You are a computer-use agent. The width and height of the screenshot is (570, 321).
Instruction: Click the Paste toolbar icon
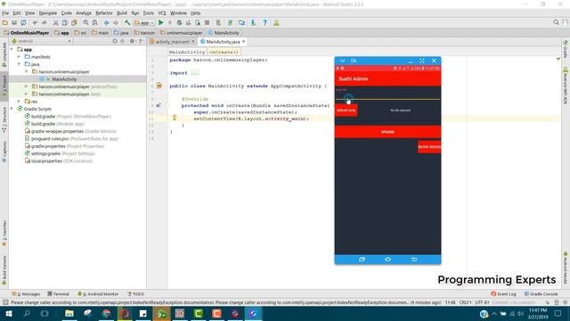tap(74, 22)
